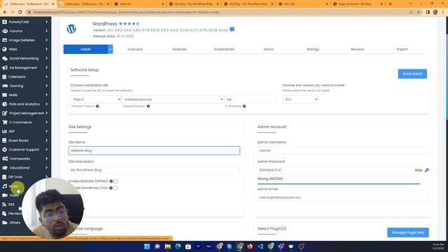
Task: Open File Explorer from the taskbar
Action: click(168, 246)
